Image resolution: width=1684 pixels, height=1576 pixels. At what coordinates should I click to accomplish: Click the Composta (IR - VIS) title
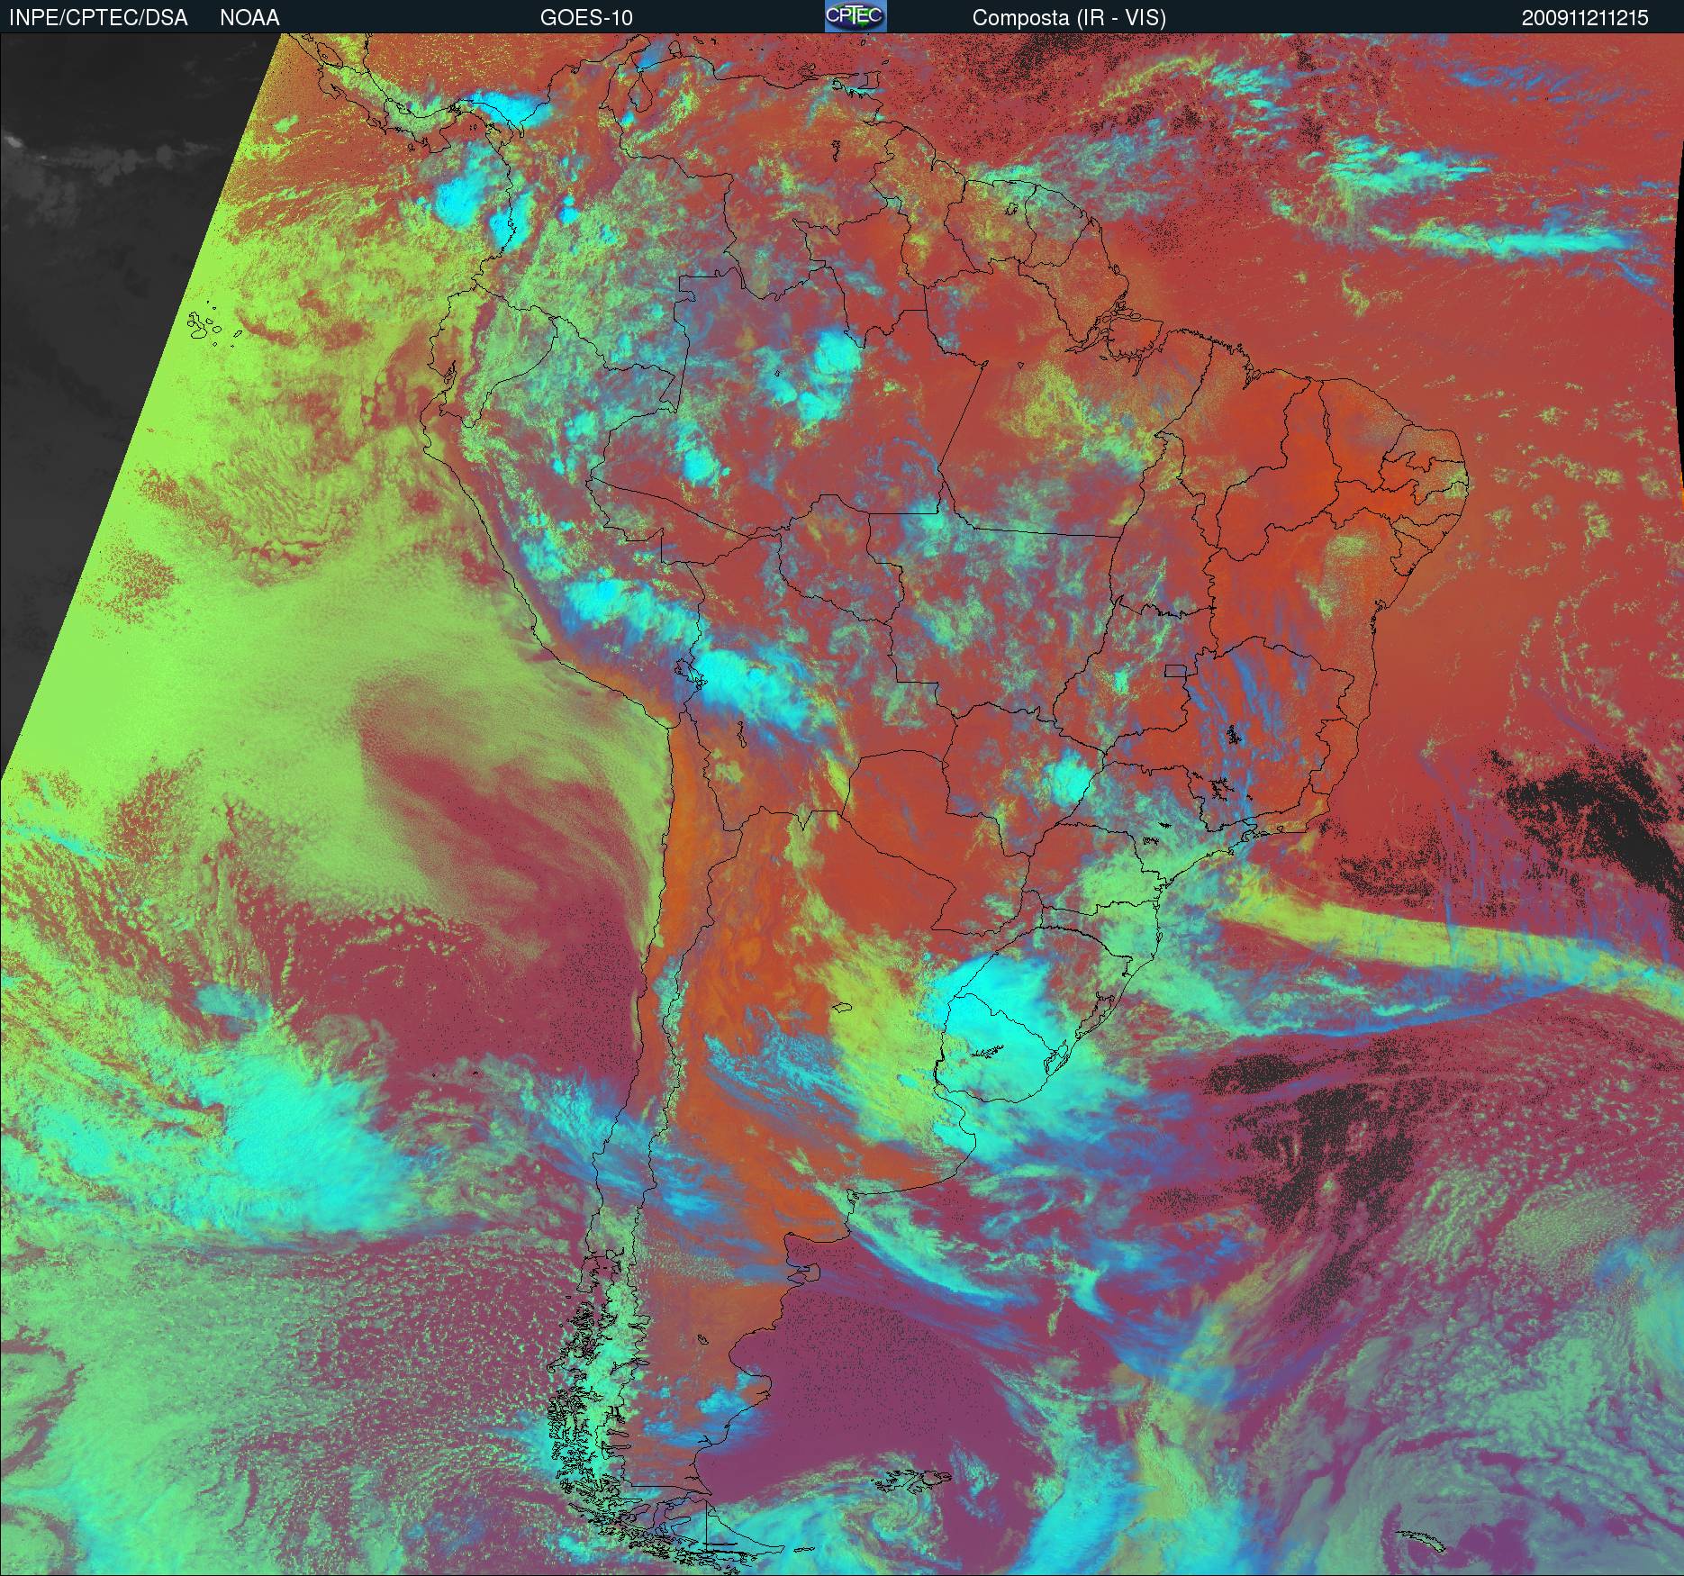(x=1069, y=18)
